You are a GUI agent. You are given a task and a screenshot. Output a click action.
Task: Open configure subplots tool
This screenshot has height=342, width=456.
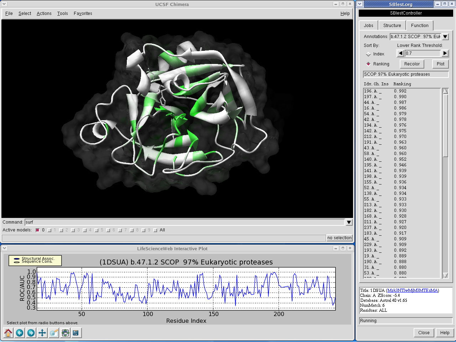point(65,333)
